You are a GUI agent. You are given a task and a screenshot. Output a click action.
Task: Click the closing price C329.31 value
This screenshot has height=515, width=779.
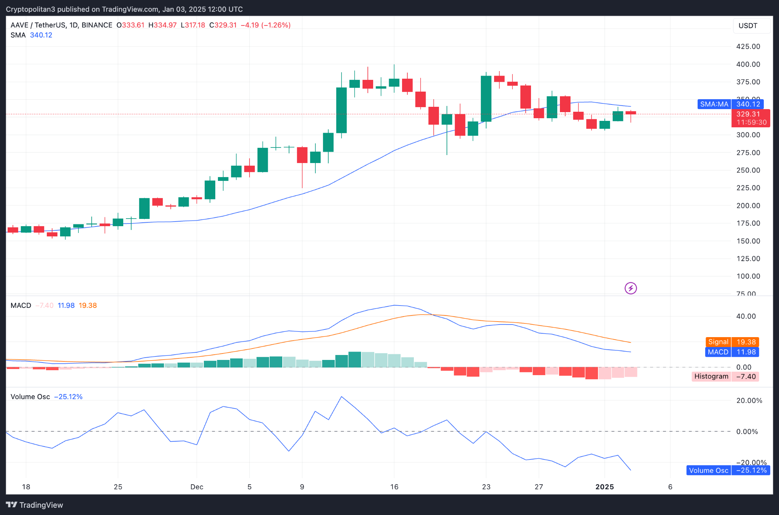(223, 25)
